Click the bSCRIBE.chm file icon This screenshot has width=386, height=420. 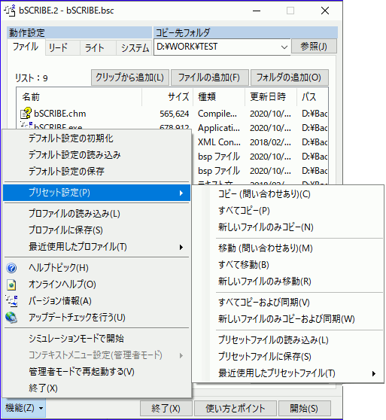click(26, 114)
